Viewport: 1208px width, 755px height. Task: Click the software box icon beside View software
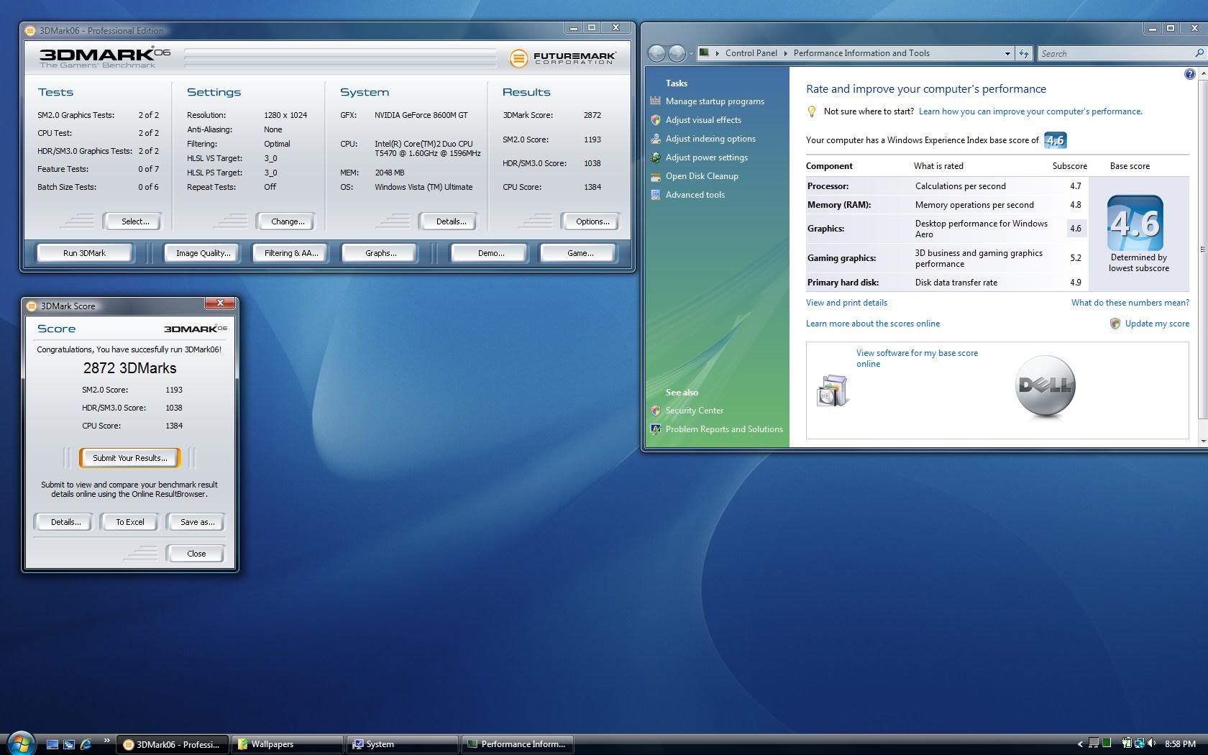point(832,390)
